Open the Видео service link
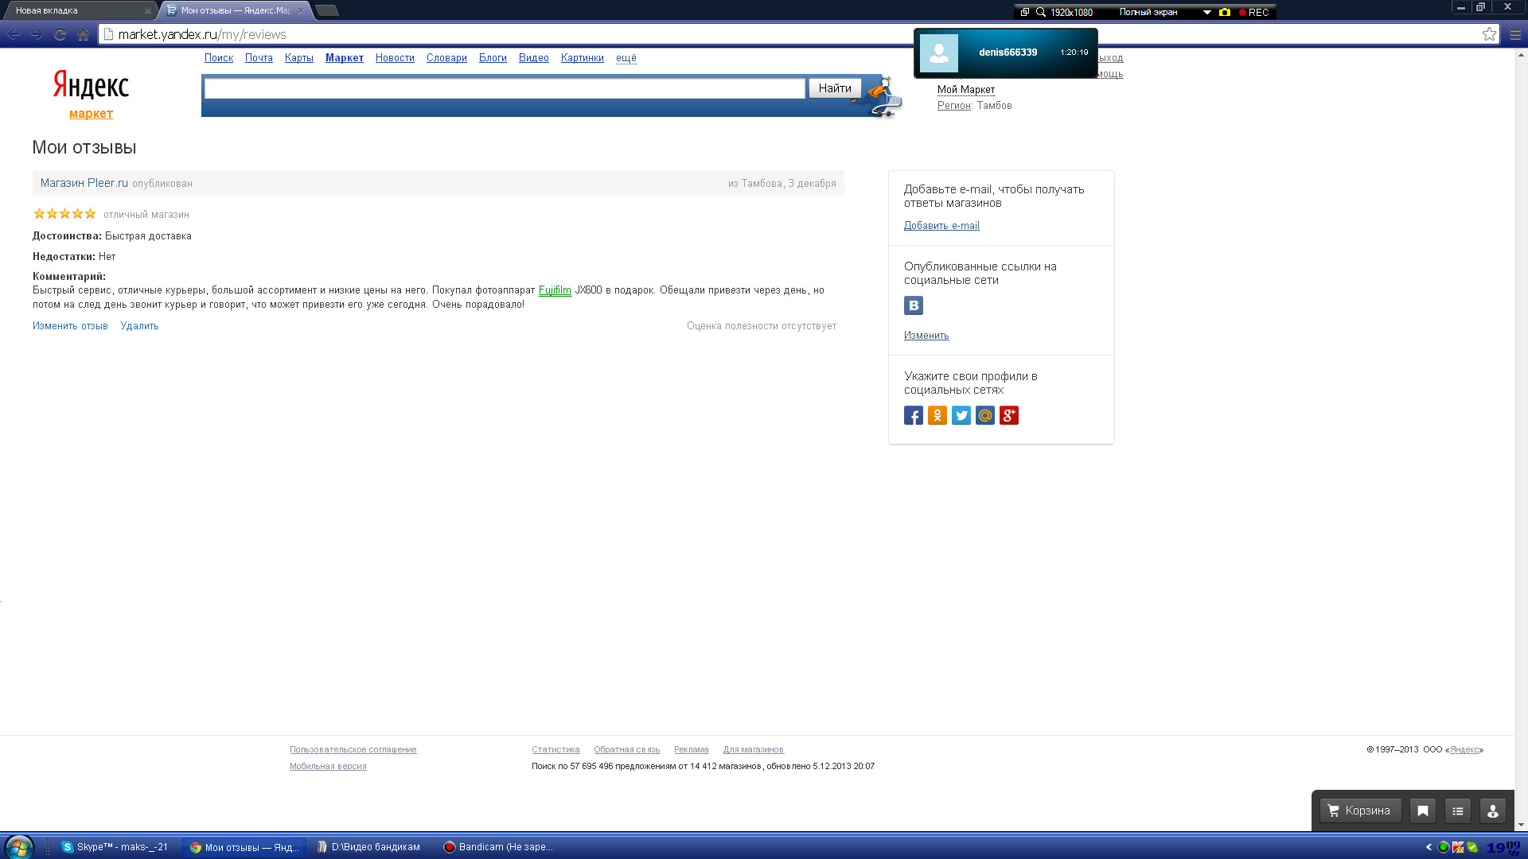 coord(534,58)
